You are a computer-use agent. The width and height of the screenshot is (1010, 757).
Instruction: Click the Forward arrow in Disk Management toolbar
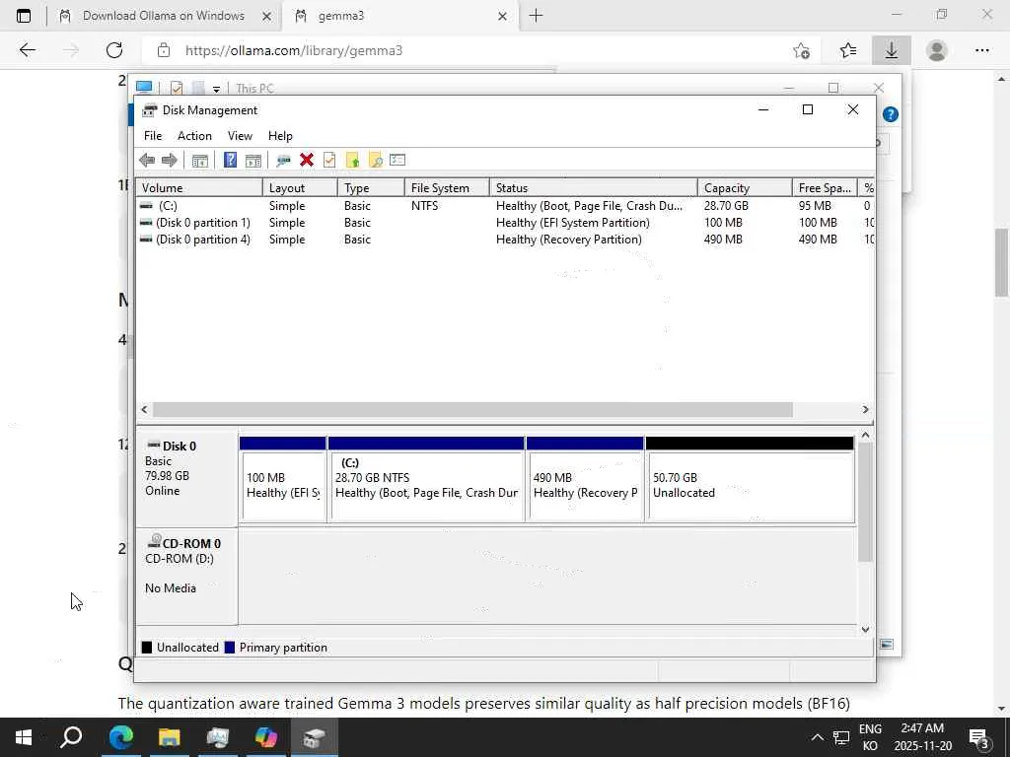[x=170, y=161]
